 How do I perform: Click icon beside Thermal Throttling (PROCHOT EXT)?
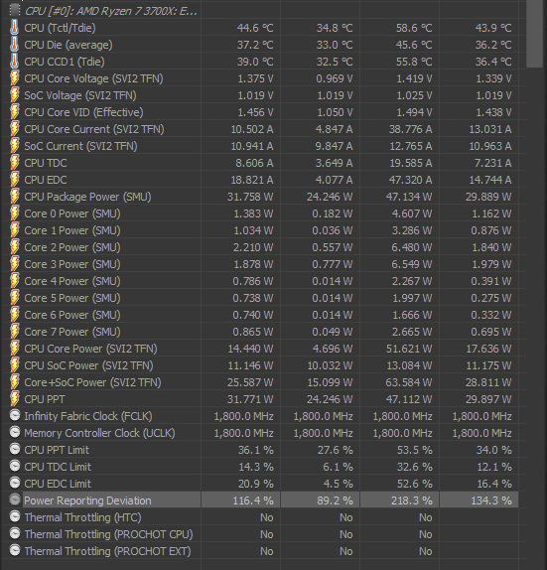point(15,550)
